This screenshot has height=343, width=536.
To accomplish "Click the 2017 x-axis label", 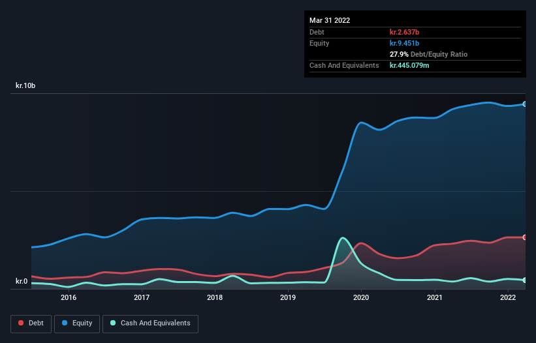I will (142, 297).
